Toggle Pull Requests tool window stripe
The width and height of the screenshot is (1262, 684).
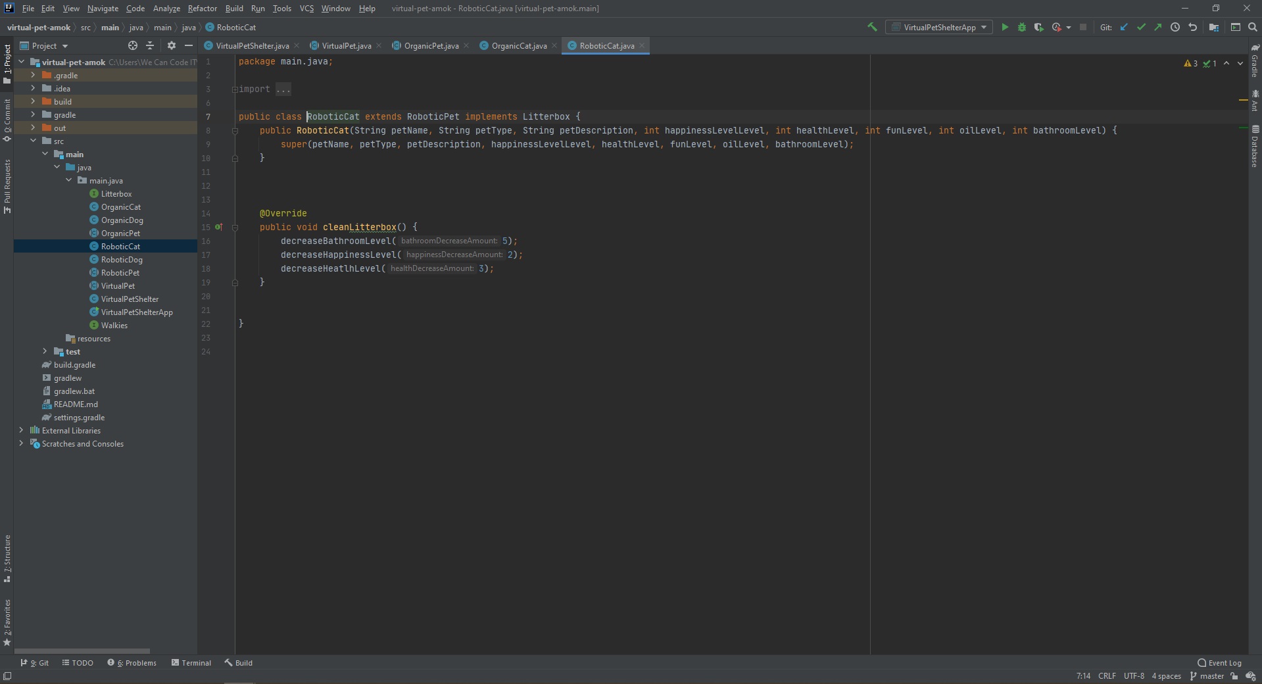(x=7, y=186)
